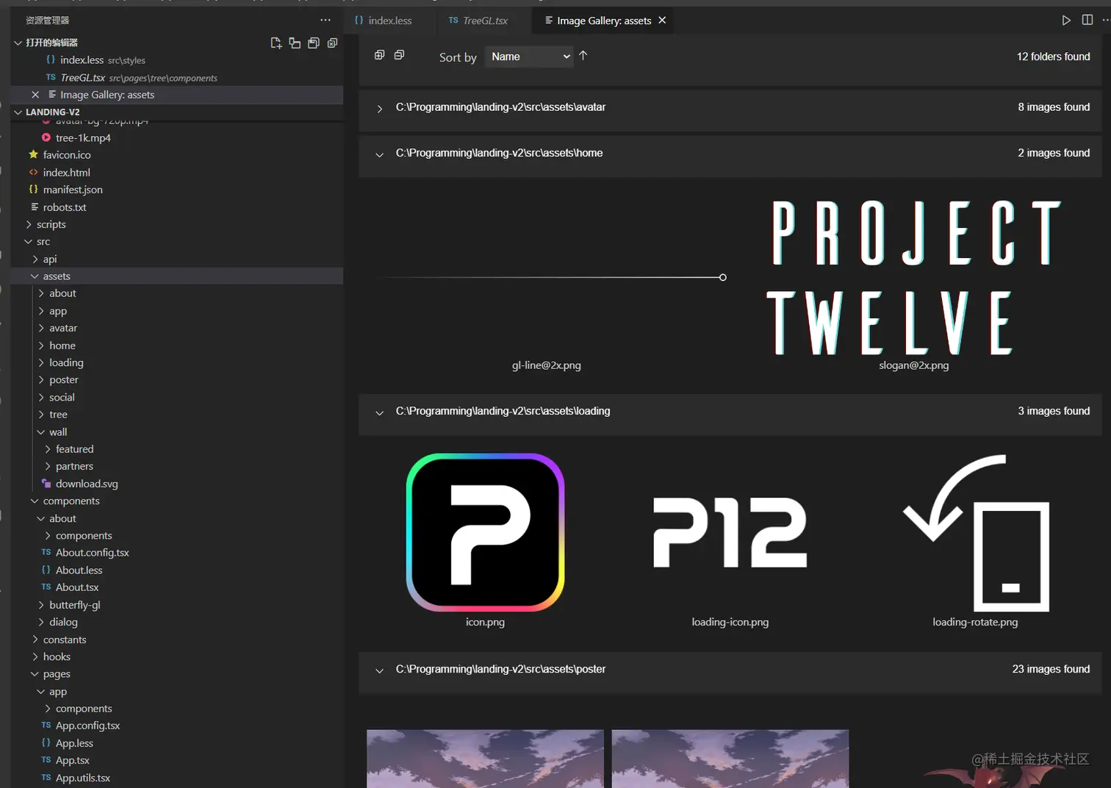The height and width of the screenshot is (788, 1111).
Task: Click close all editors icon
Action: pyautogui.click(x=332, y=43)
